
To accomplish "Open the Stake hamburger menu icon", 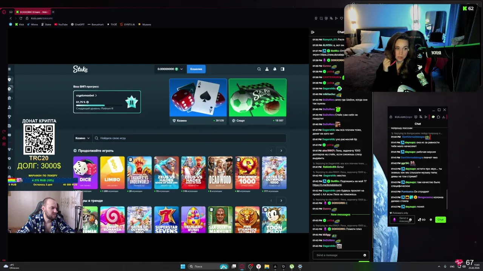I will click(x=9, y=69).
